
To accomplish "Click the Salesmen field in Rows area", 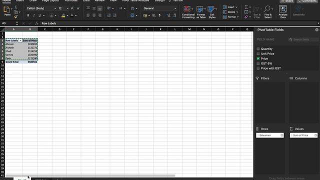I will [270, 135].
